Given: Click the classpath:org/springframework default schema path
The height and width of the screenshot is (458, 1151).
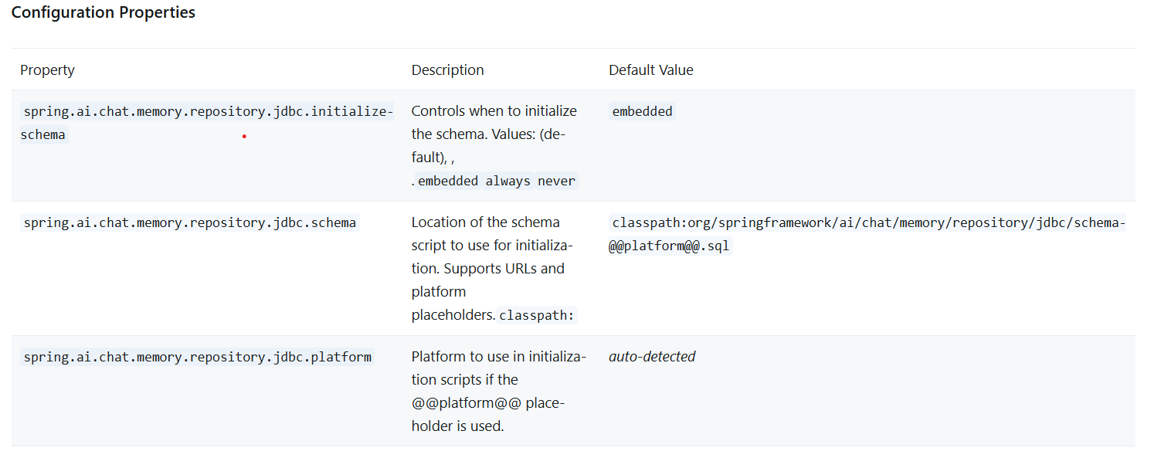Looking at the screenshot, I should (x=868, y=223).
